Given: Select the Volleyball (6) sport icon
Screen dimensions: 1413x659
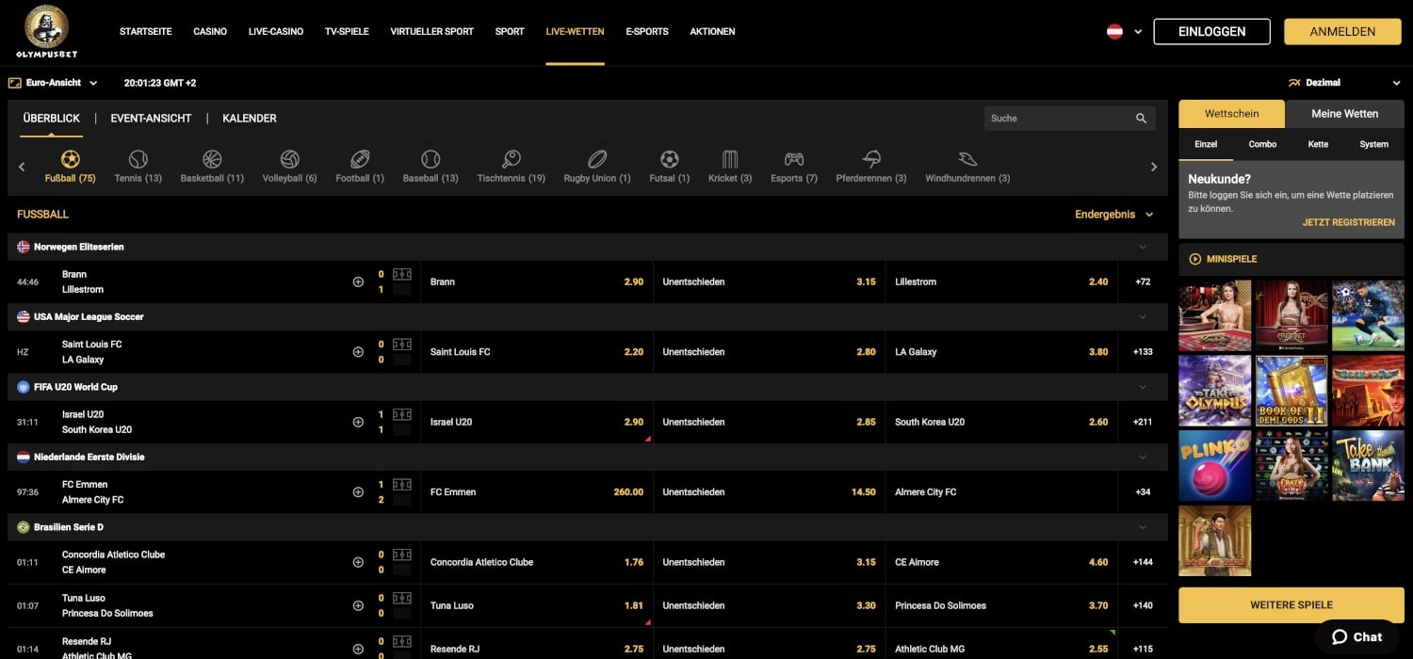Looking at the screenshot, I should [x=289, y=159].
